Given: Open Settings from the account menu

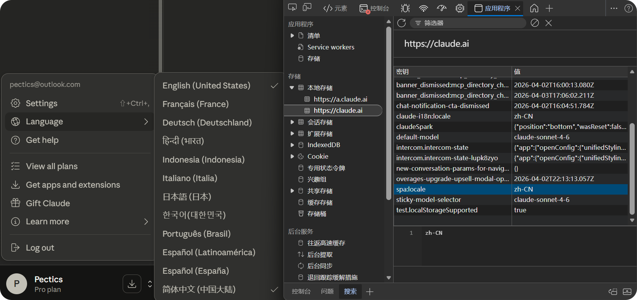Looking at the screenshot, I should click(41, 103).
